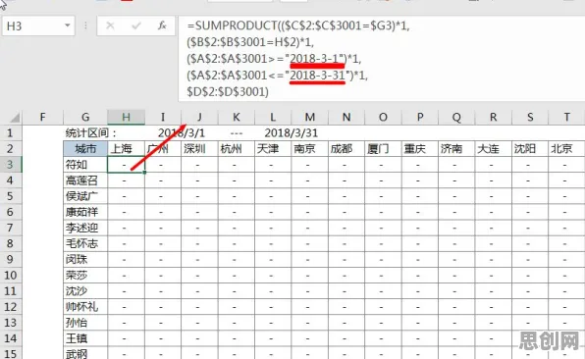Image resolution: width=585 pixels, height=359 pixels.
Task: Click the name cell 毛怀志
Action: (85, 243)
